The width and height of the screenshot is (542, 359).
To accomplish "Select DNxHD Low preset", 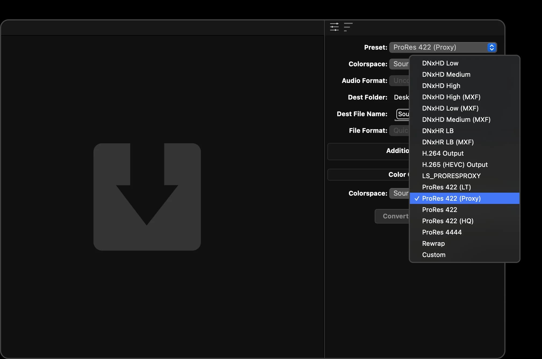I will point(464,63).
